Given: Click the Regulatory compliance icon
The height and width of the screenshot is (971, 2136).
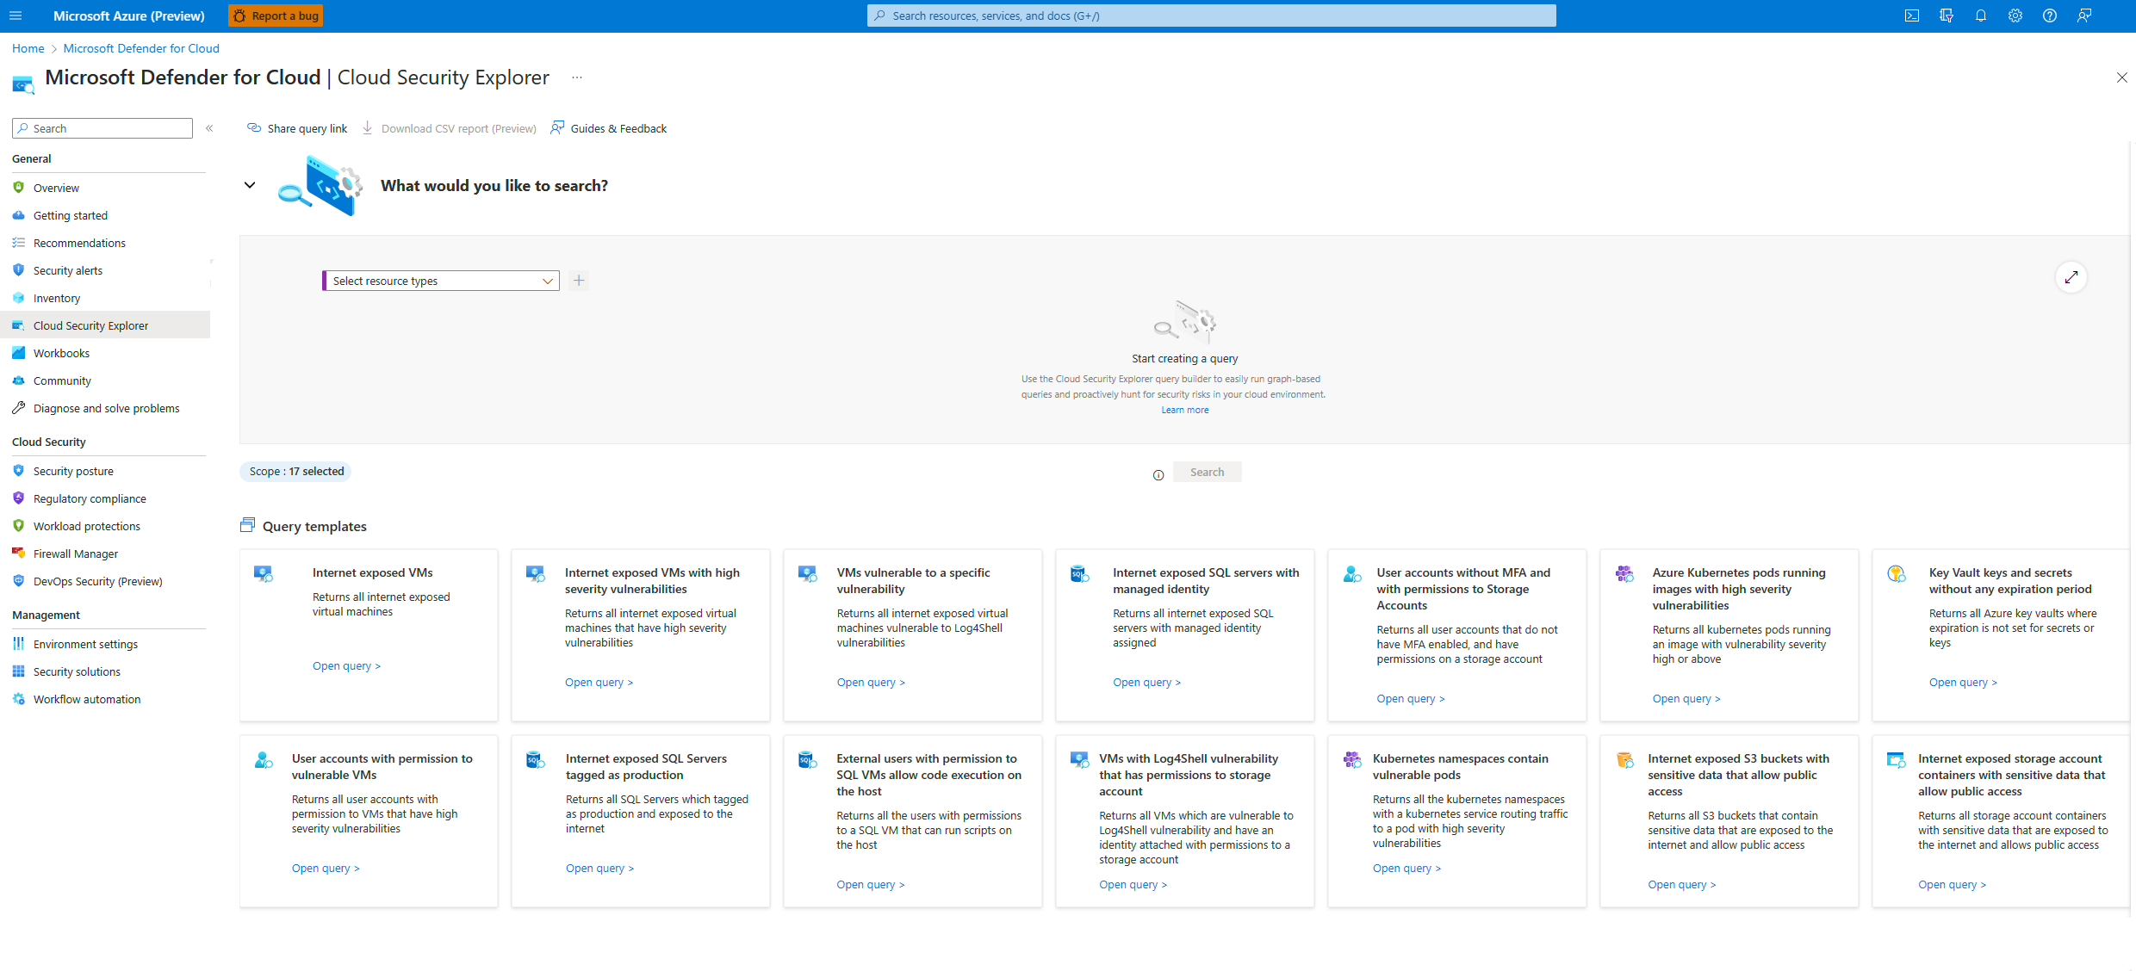Looking at the screenshot, I should pos(19,497).
